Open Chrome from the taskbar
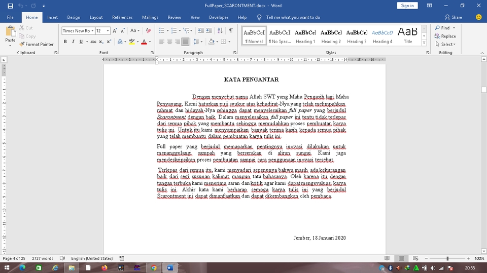The height and width of the screenshot is (273, 487). [154, 268]
